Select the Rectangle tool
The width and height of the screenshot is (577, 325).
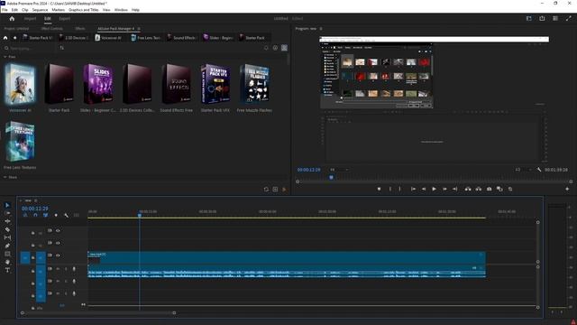click(7, 254)
